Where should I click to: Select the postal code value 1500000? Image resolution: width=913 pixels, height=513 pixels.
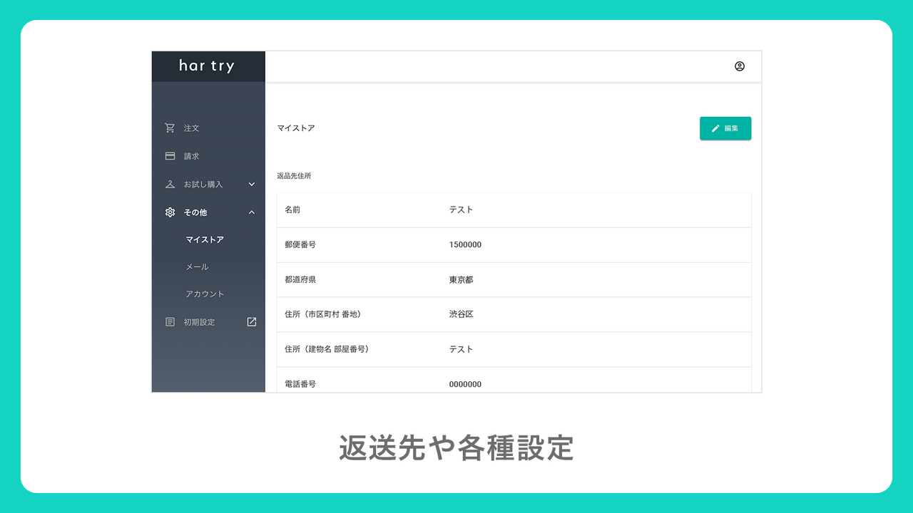click(x=466, y=244)
